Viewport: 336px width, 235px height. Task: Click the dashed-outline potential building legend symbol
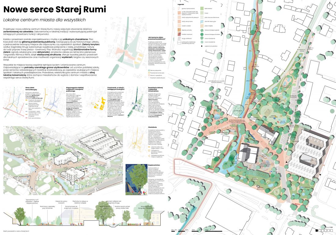[179, 43]
